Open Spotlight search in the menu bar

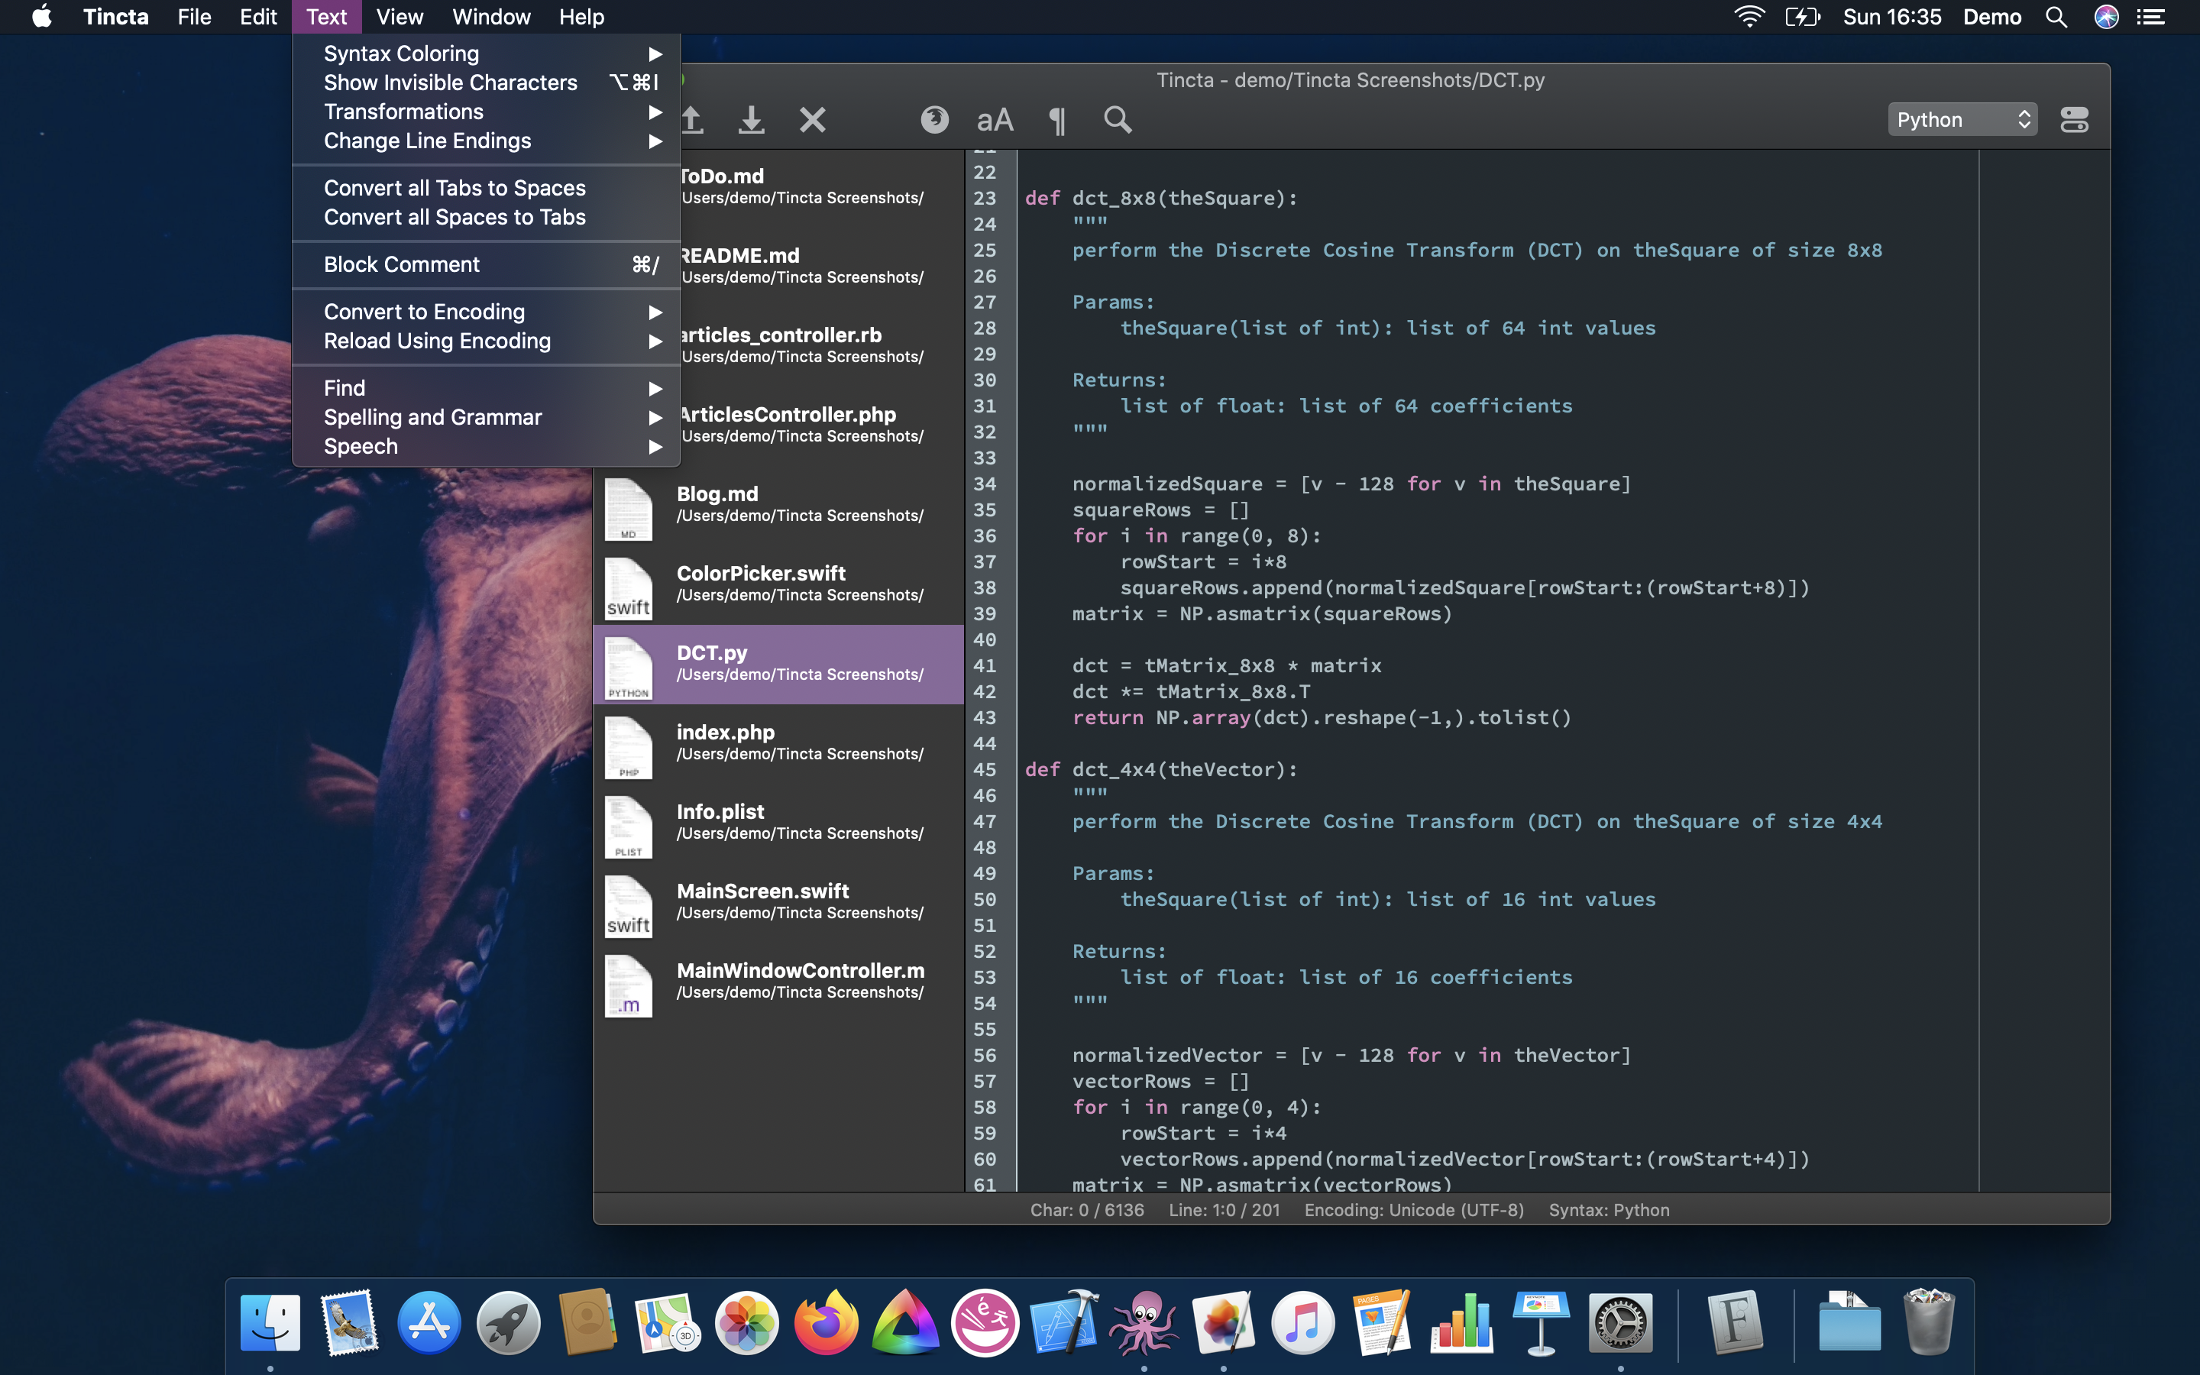click(x=2056, y=18)
